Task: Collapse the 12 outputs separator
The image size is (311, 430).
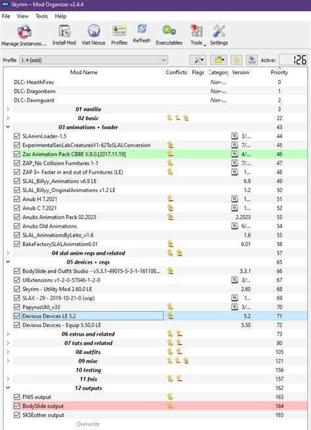Action: click(8, 388)
